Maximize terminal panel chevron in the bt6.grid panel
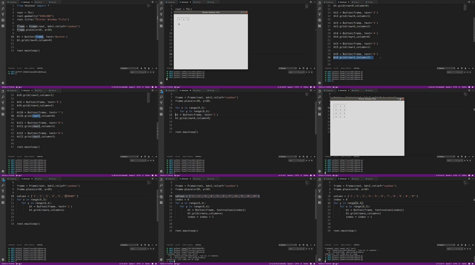Screen dimensions: 475x265 [469, 68]
